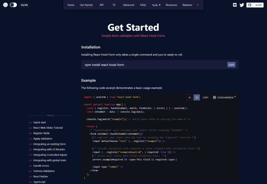Image resolution: width=267 pixels, height=184 pixels.
Task: Expand the Tools dropdown menu
Action: (156, 5)
